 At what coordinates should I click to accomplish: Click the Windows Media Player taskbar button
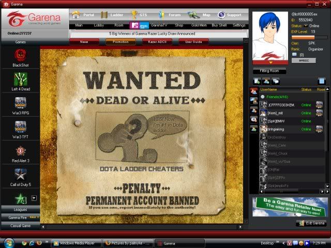click(76, 243)
